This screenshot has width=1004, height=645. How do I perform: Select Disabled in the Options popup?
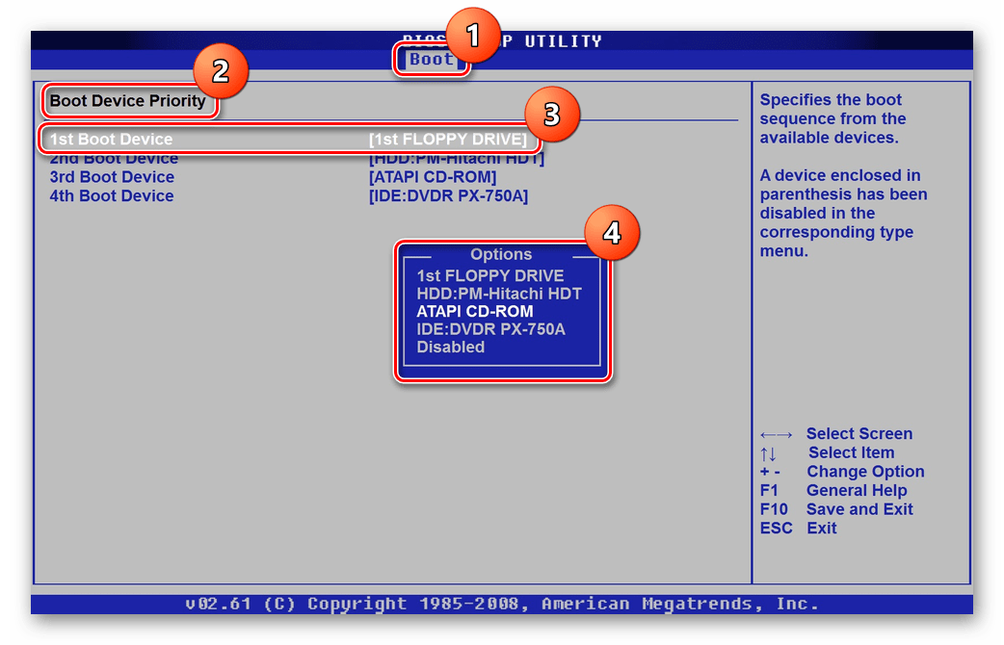[x=450, y=347]
